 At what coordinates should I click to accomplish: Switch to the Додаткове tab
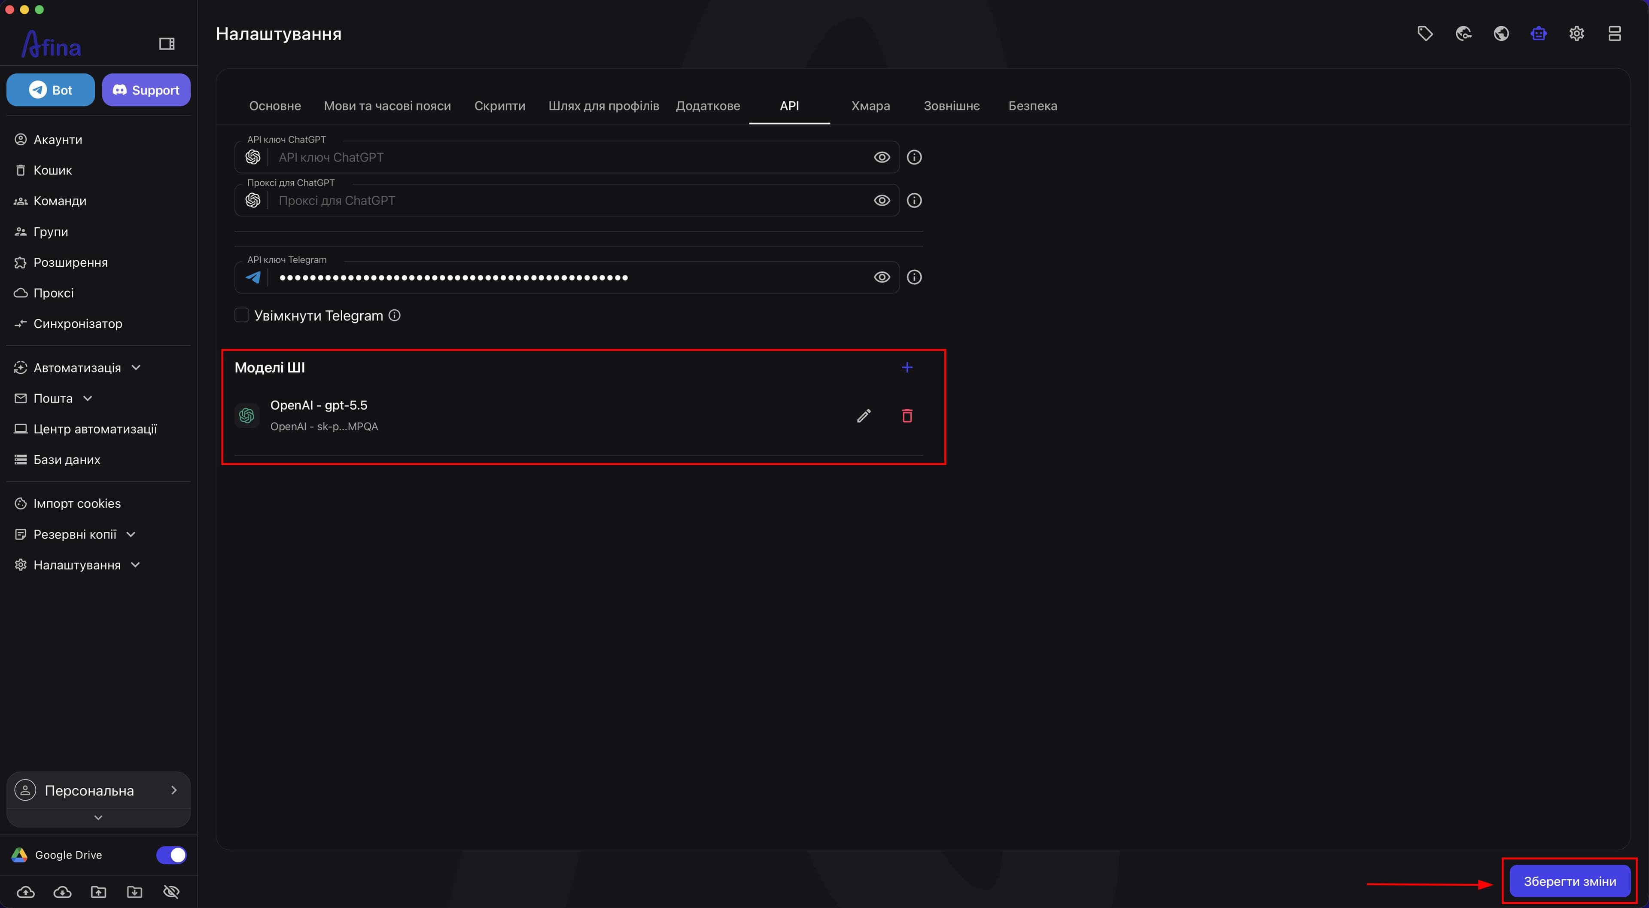pyautogui.click(x=708, y=106)
